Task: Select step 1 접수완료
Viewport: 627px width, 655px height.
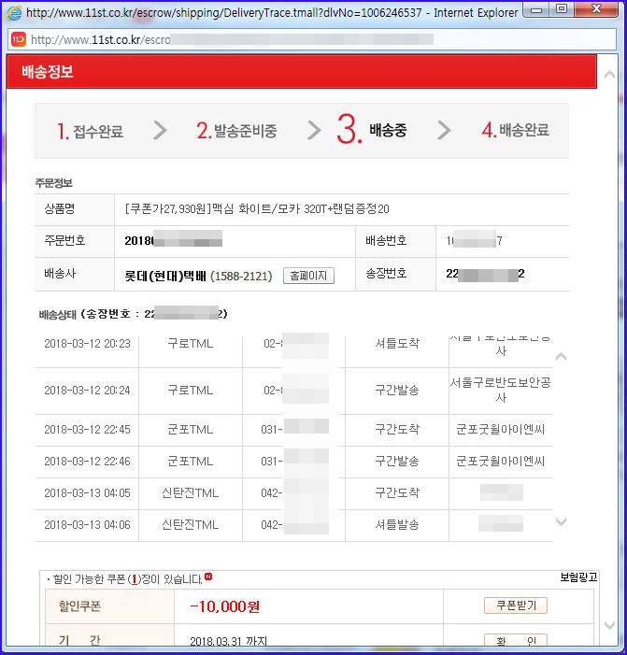Action: [90, 131]
